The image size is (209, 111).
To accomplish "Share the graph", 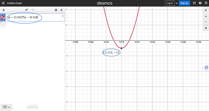I will tap(194, 3).
